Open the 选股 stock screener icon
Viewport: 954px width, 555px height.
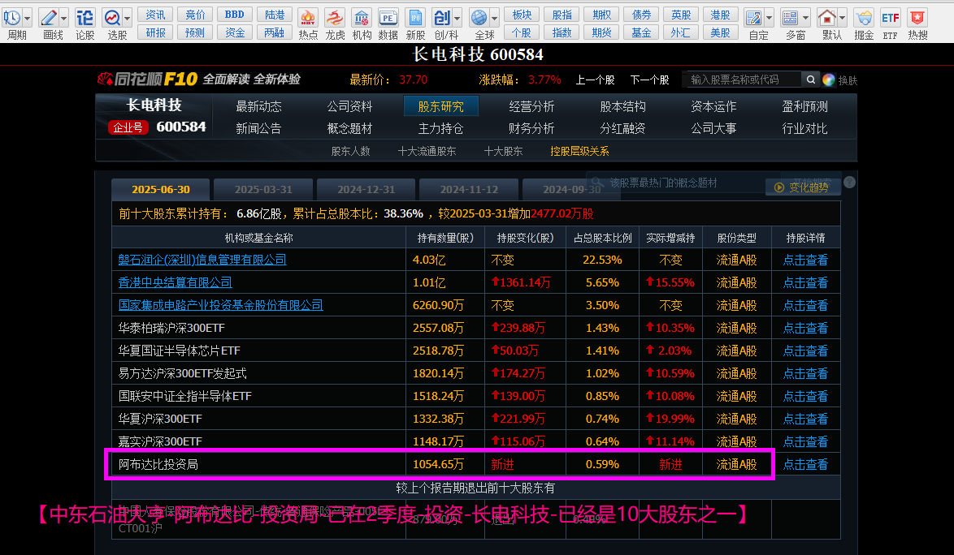pyautogui.click(x=112, y=18)
